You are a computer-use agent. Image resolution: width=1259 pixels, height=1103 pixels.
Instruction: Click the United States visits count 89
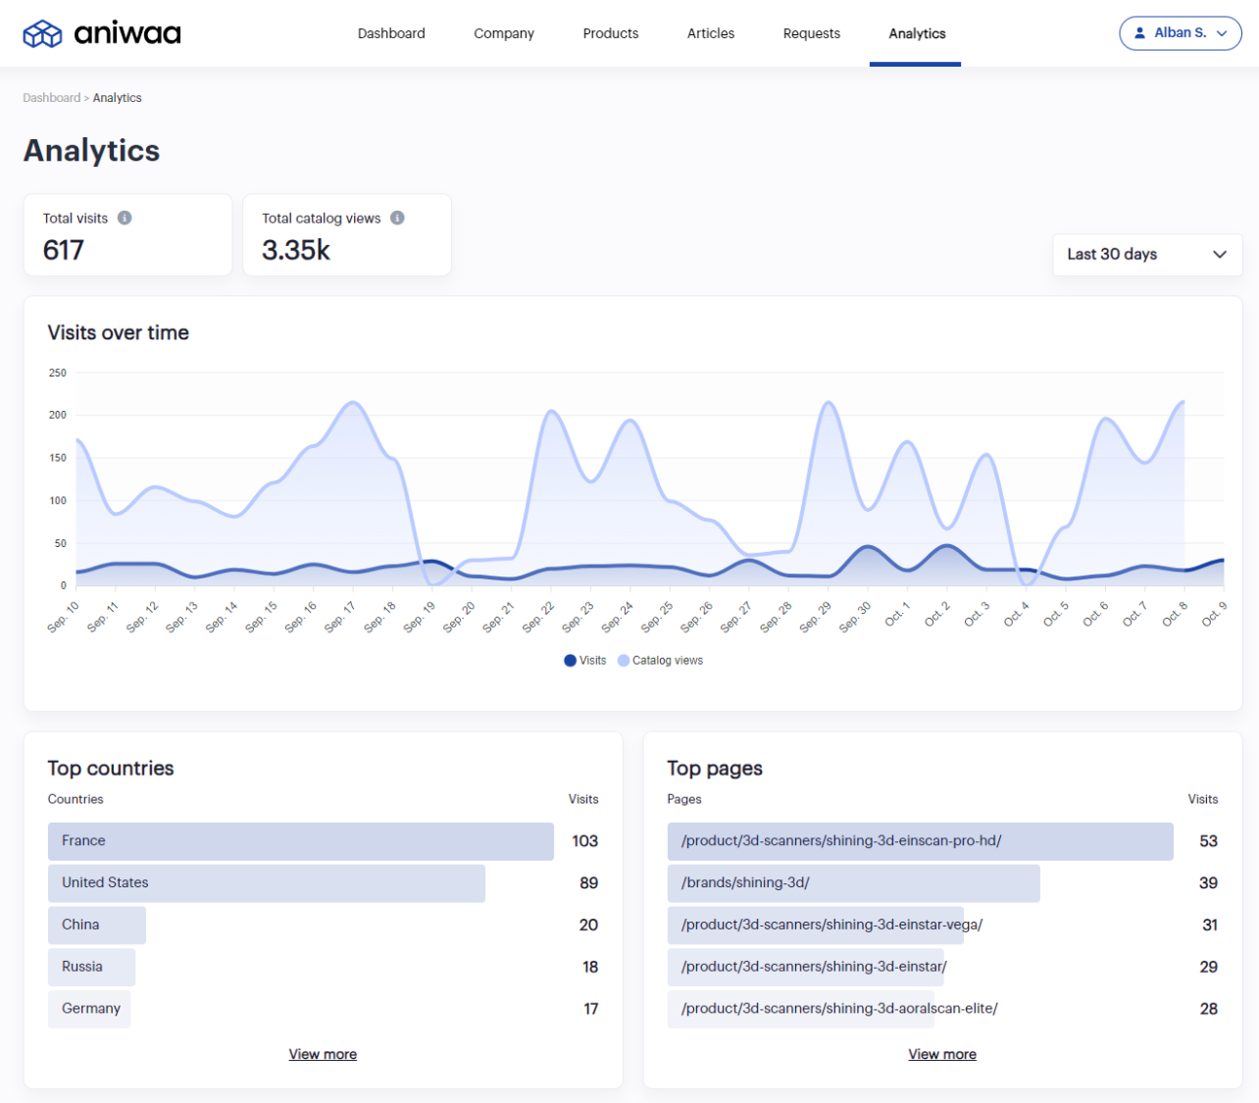pyautogui.click(x=588, y=883)
